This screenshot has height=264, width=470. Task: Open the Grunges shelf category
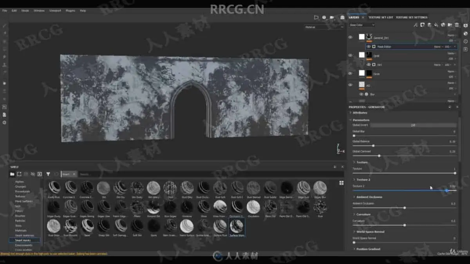coord(20,187)
